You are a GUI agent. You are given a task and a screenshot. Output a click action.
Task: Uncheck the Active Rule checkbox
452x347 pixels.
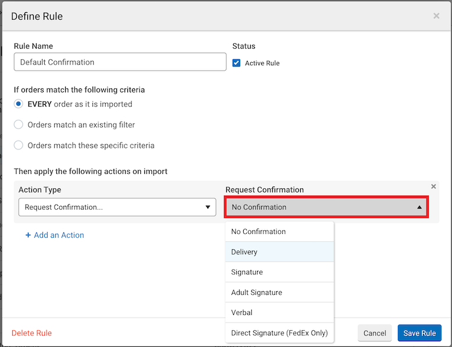pyautogui.click(x=236, y=63)
